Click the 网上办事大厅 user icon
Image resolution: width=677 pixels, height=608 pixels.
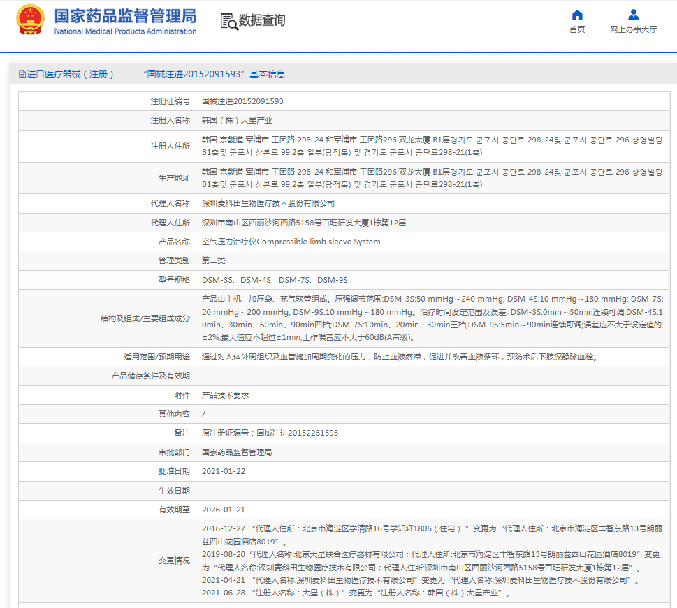tap(633, 15)
